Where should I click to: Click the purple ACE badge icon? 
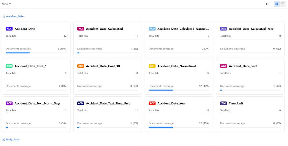click(223, 29)
